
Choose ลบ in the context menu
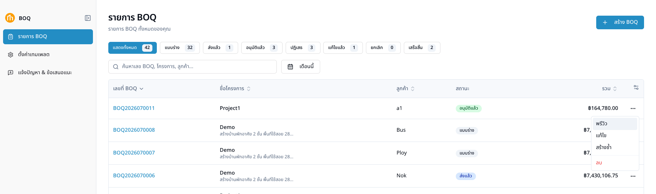[x=615, y=163]
